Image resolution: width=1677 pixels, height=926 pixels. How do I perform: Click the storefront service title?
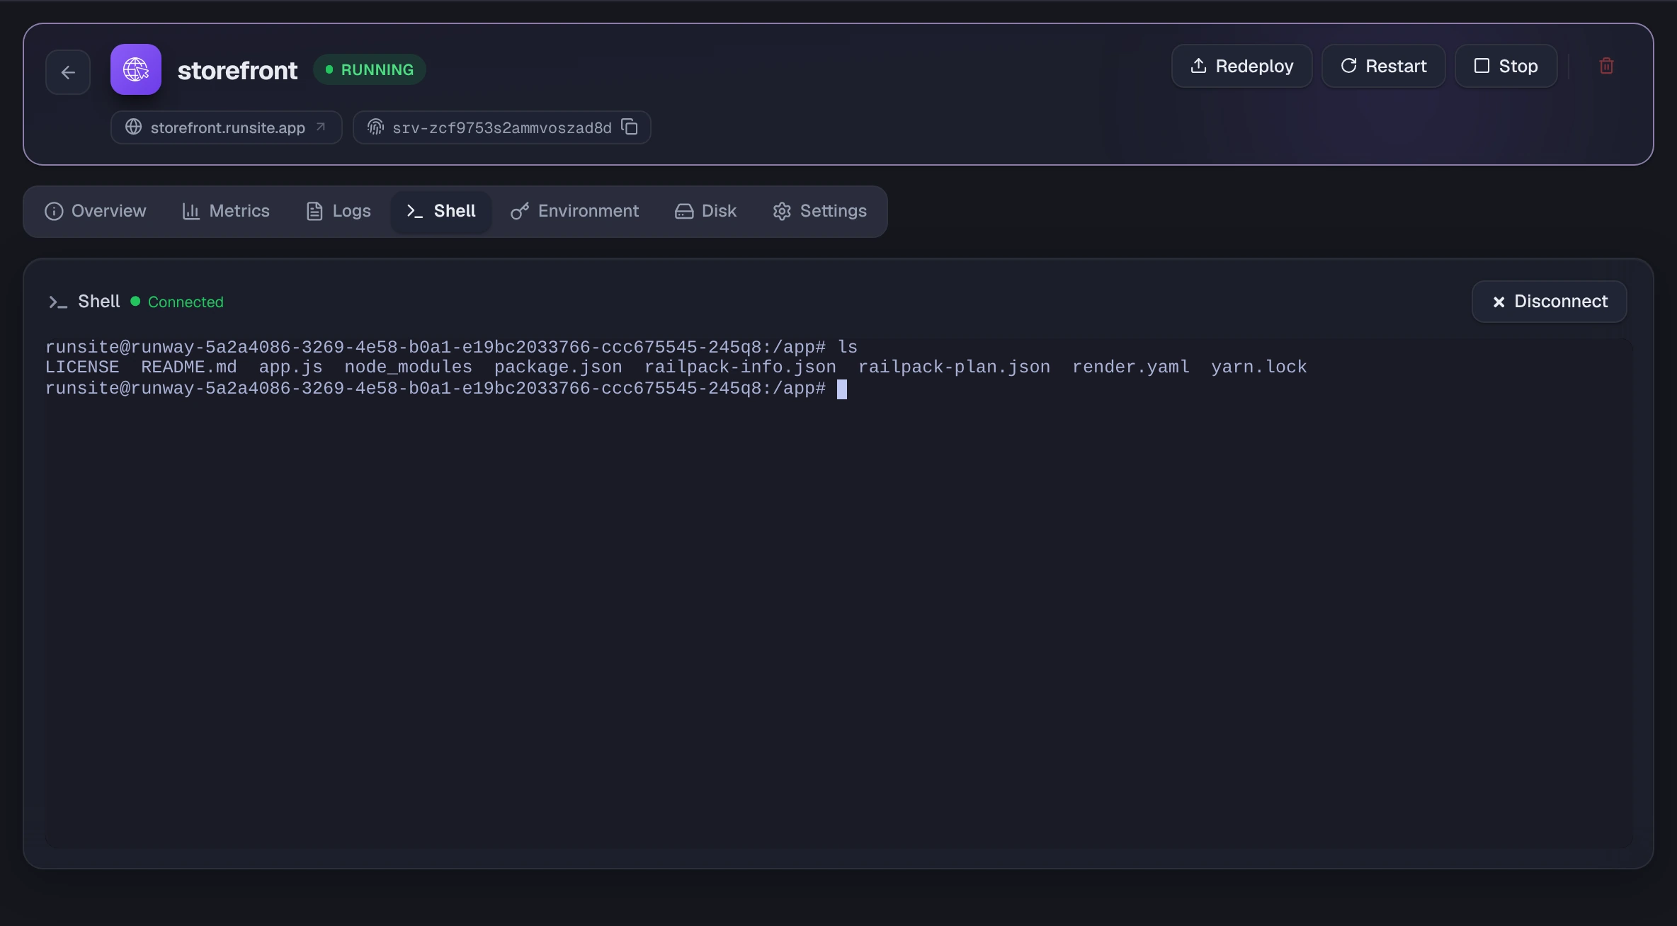pos(237,70)
